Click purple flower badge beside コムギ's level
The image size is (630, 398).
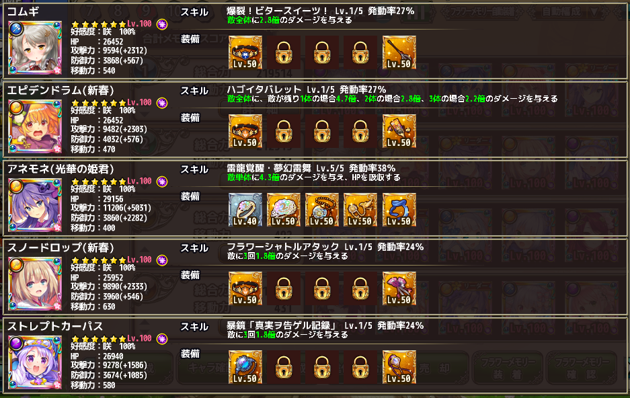pos(162,24)
